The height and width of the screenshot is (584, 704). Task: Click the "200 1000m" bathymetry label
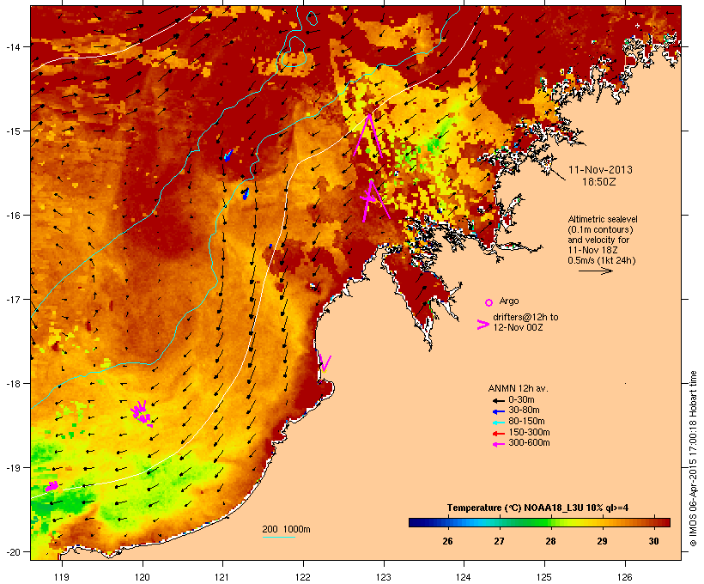point(286,529)
